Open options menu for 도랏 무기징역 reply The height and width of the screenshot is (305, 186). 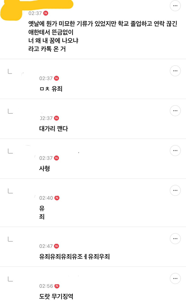[175, 279]
